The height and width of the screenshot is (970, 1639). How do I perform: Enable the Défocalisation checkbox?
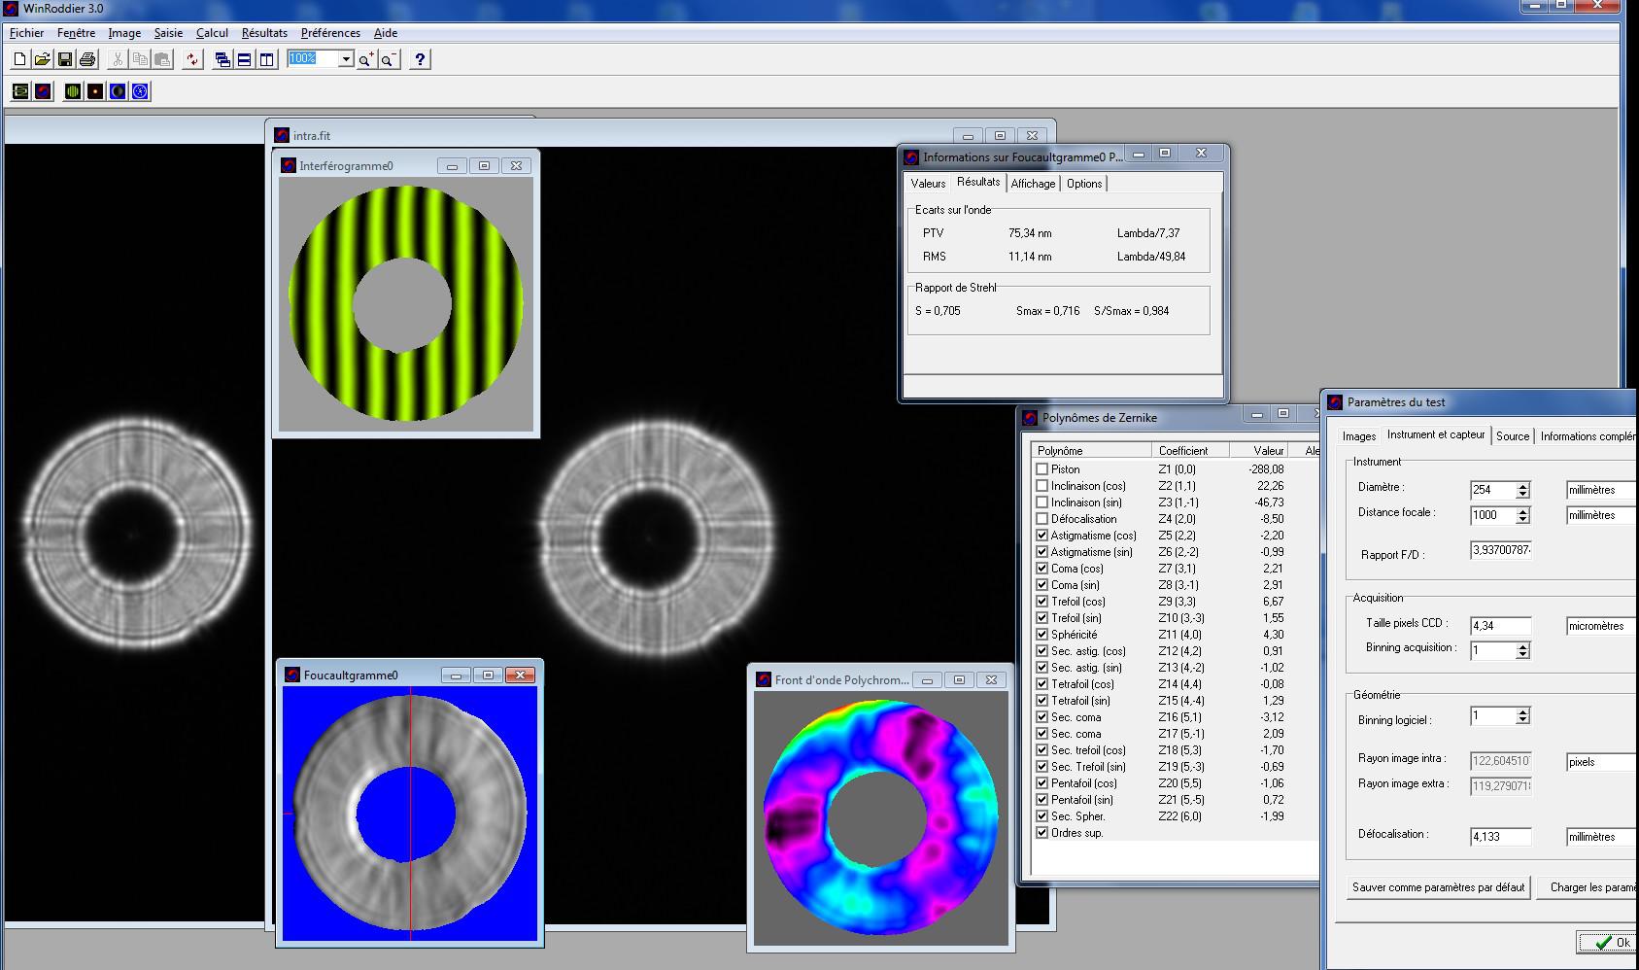(1041, 519)
